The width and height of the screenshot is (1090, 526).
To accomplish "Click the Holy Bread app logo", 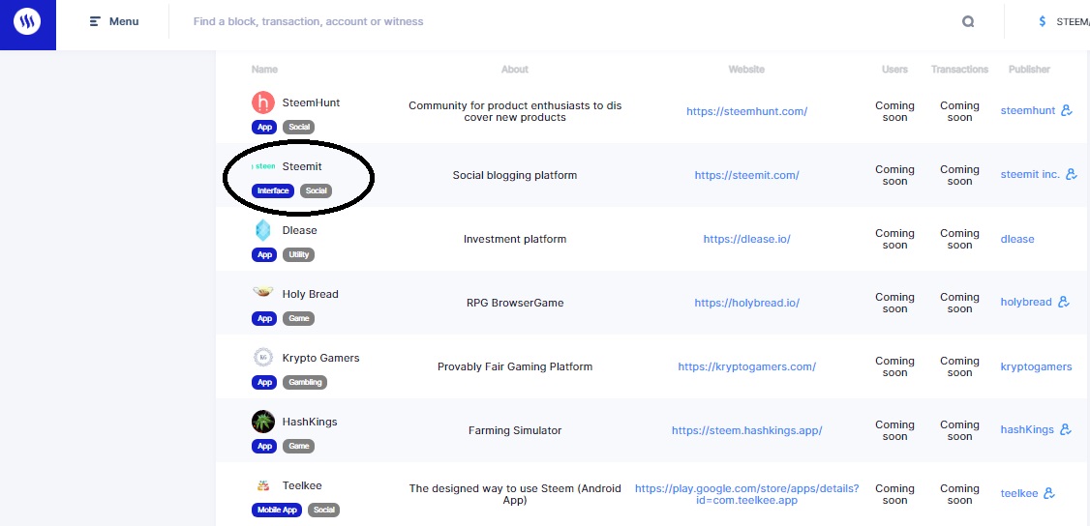I will click(x=262, y=292).
